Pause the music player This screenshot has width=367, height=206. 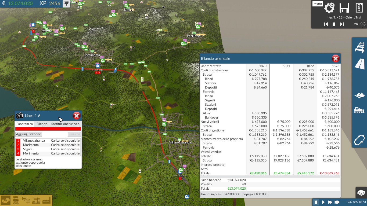(x=334, y=24)
